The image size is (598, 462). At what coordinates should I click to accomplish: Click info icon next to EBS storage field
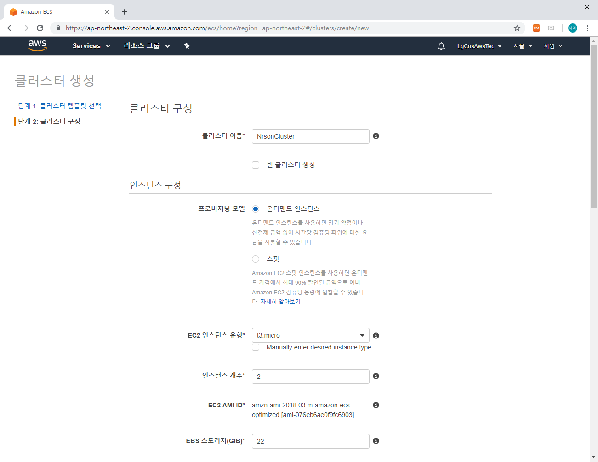[376, 441]
